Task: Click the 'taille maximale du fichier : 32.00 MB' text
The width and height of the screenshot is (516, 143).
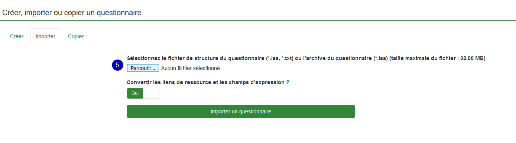Action: [x=438, y=58]
